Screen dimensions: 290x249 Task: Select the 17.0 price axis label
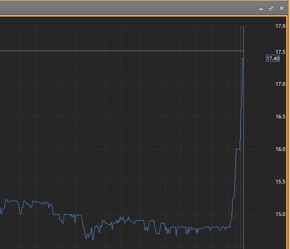tap(281, 84)
